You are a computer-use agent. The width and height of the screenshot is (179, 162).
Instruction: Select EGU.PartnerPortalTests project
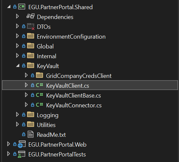pos(57,154)
